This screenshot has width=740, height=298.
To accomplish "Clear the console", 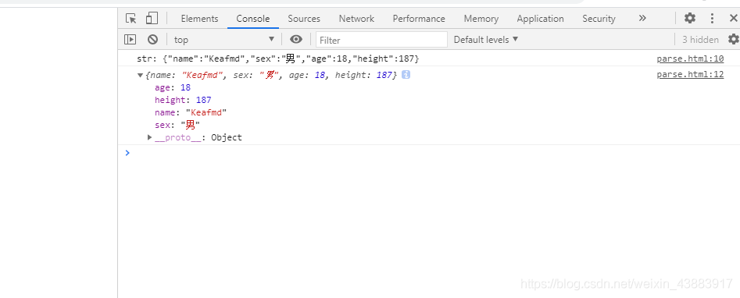I will [x=152, y=40].
